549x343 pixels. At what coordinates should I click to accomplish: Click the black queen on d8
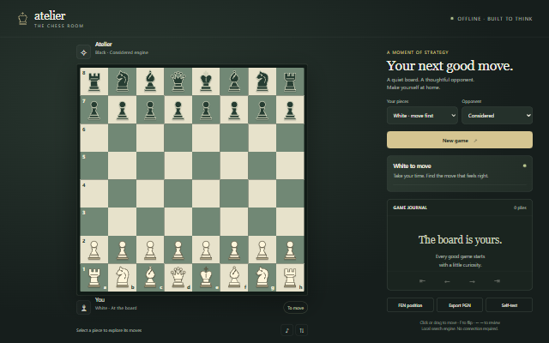[178, 81]
